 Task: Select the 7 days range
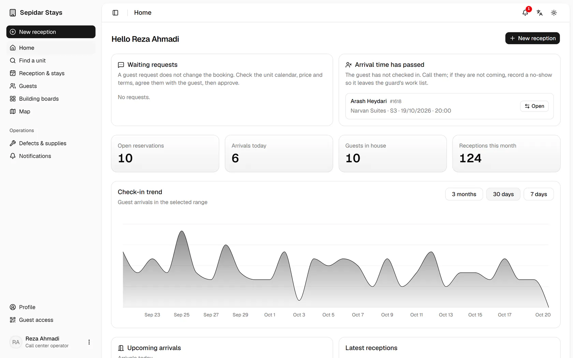pos(539,194)
